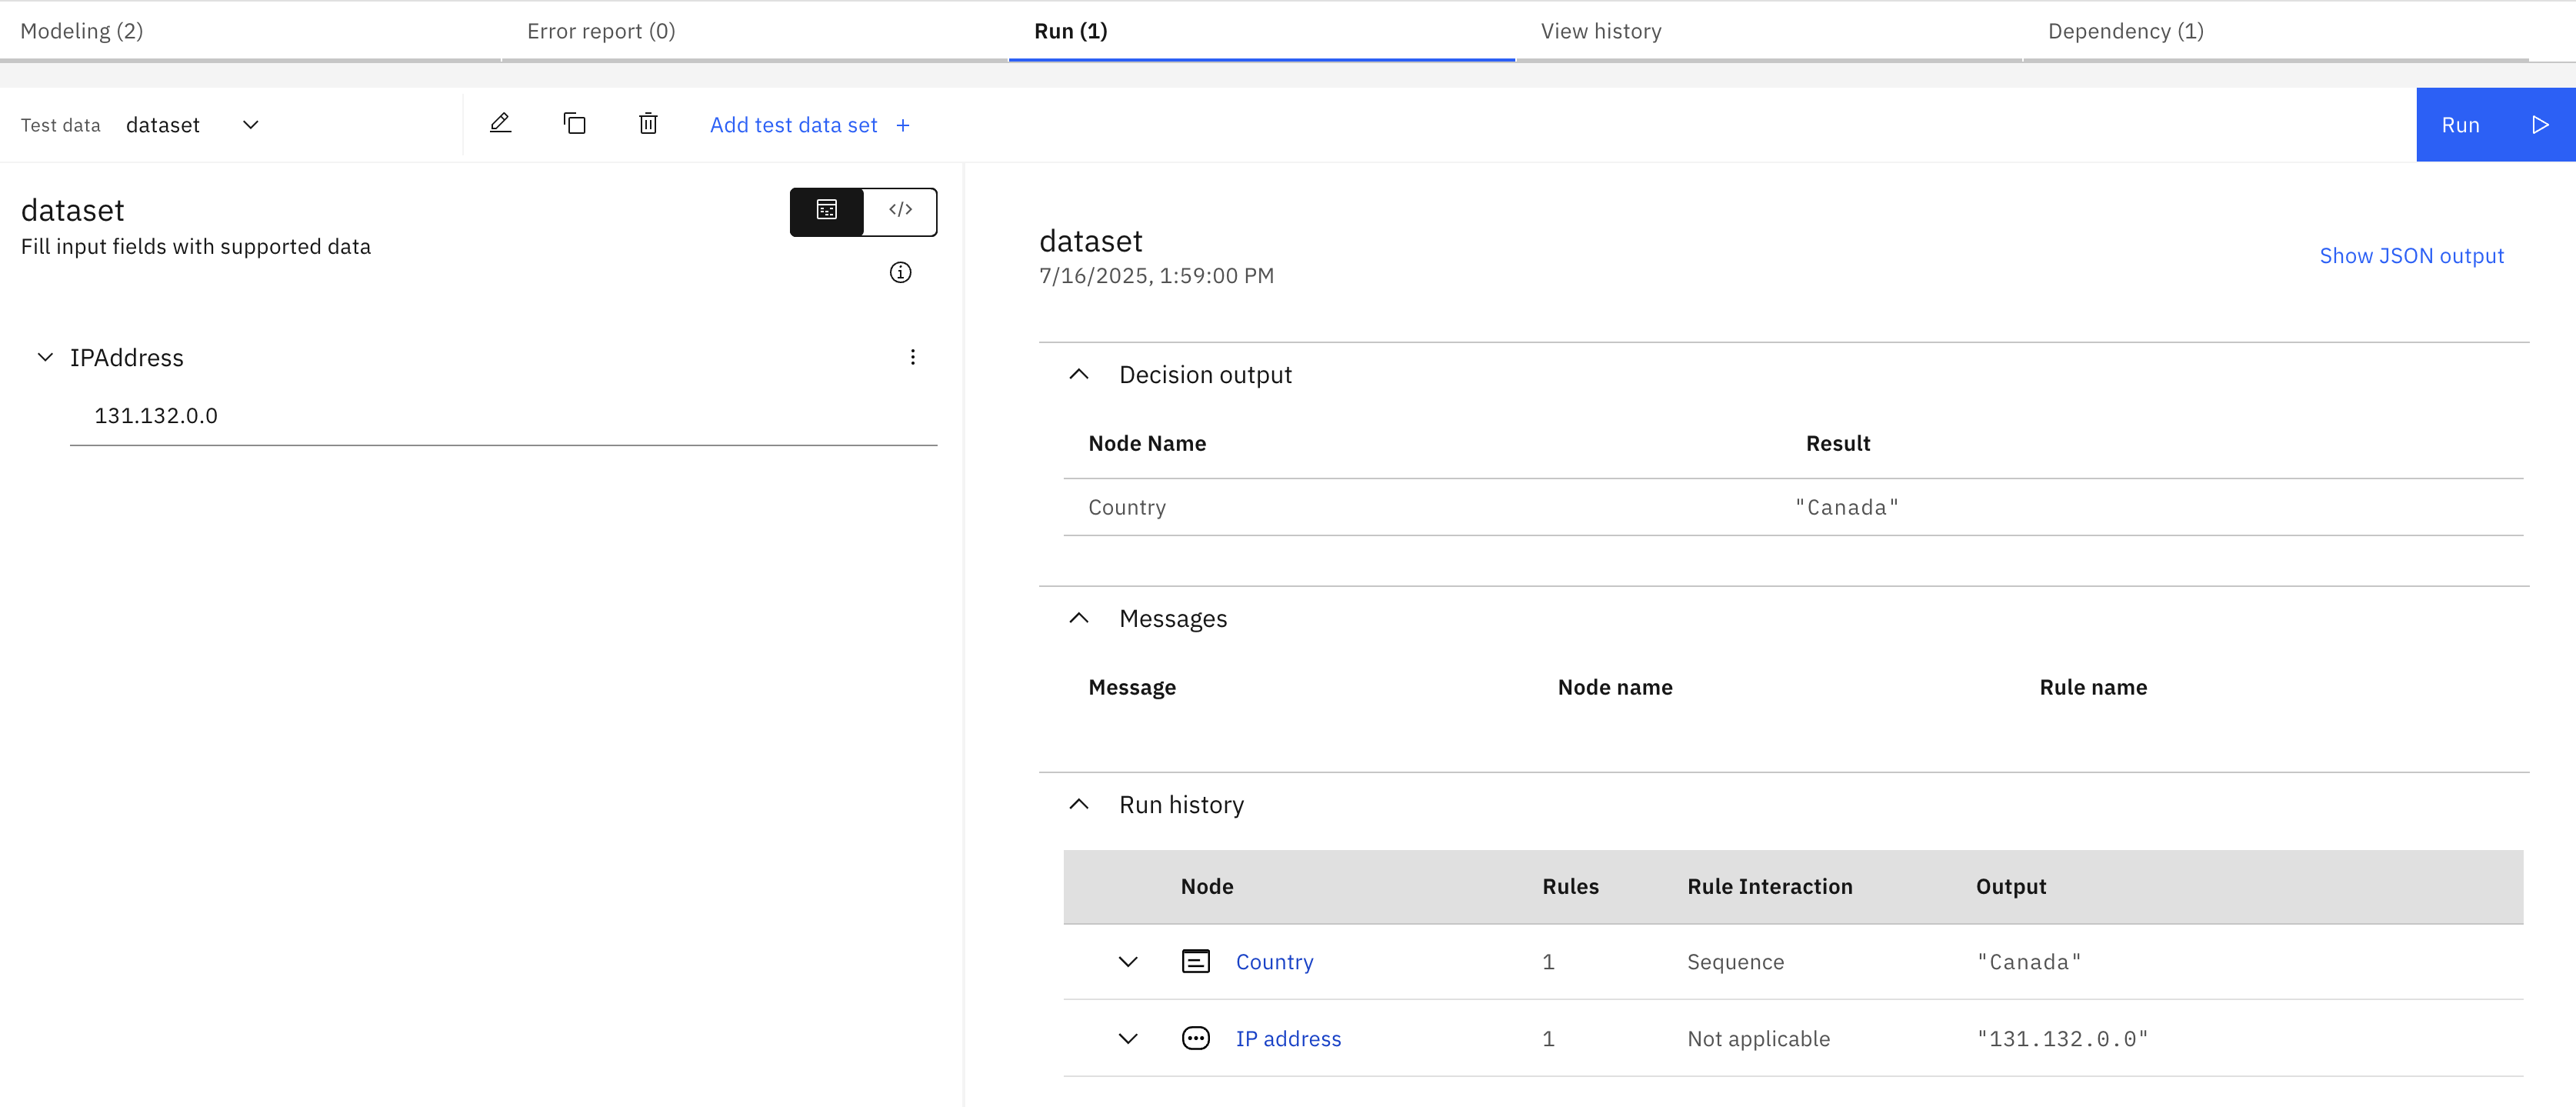Click the decision node icon next to Country
Viewport: 2576px width, 1107px height.
(1196, 962)
